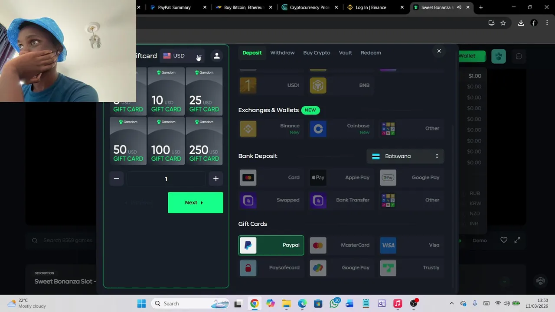The image size is (555, 312).
Task: Select the Swapped deposit option
Action: 271,200
